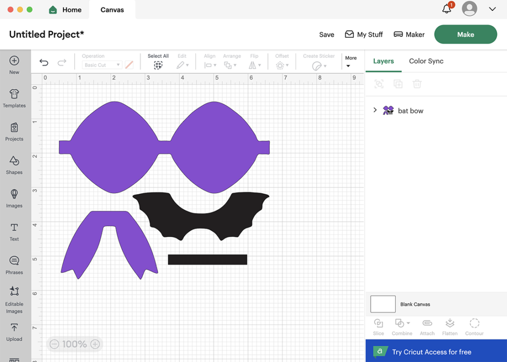Redo the last undone action
The height and width of the screenshot is (362, 507).
click(62, 62)
